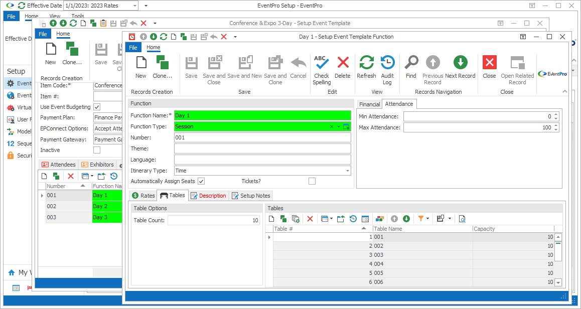Screen dimensions: 581x309
Task: Expand quick access customize arrow in Day 1 window
Action: click(x=235, y=37)
